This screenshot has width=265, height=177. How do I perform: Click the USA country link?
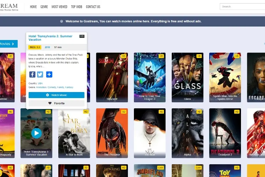coord(40,83)
